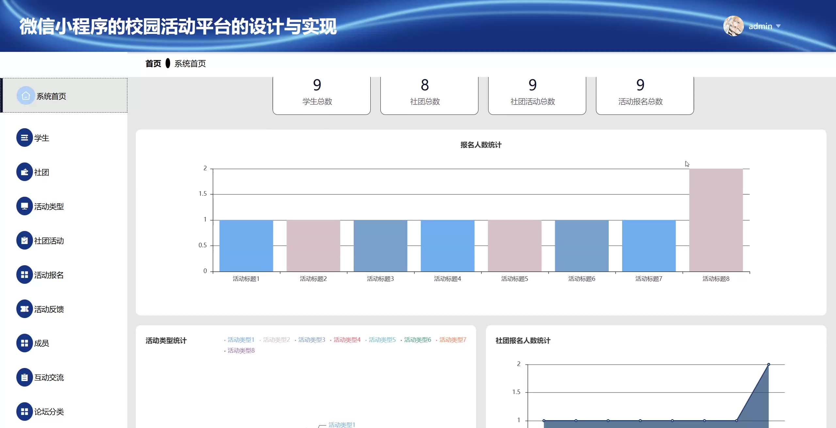This screenshot has height=428, width=836.
Task: Expand the 论坛分类 sidebar menu
Action: [49, 412]
